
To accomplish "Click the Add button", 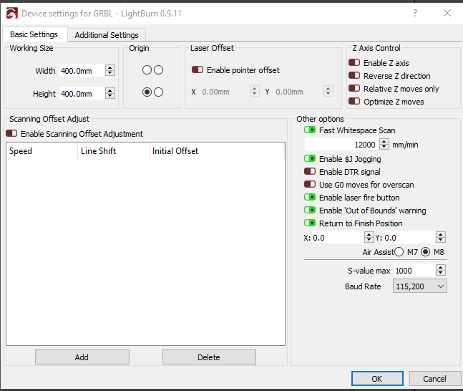I will 82,357.
